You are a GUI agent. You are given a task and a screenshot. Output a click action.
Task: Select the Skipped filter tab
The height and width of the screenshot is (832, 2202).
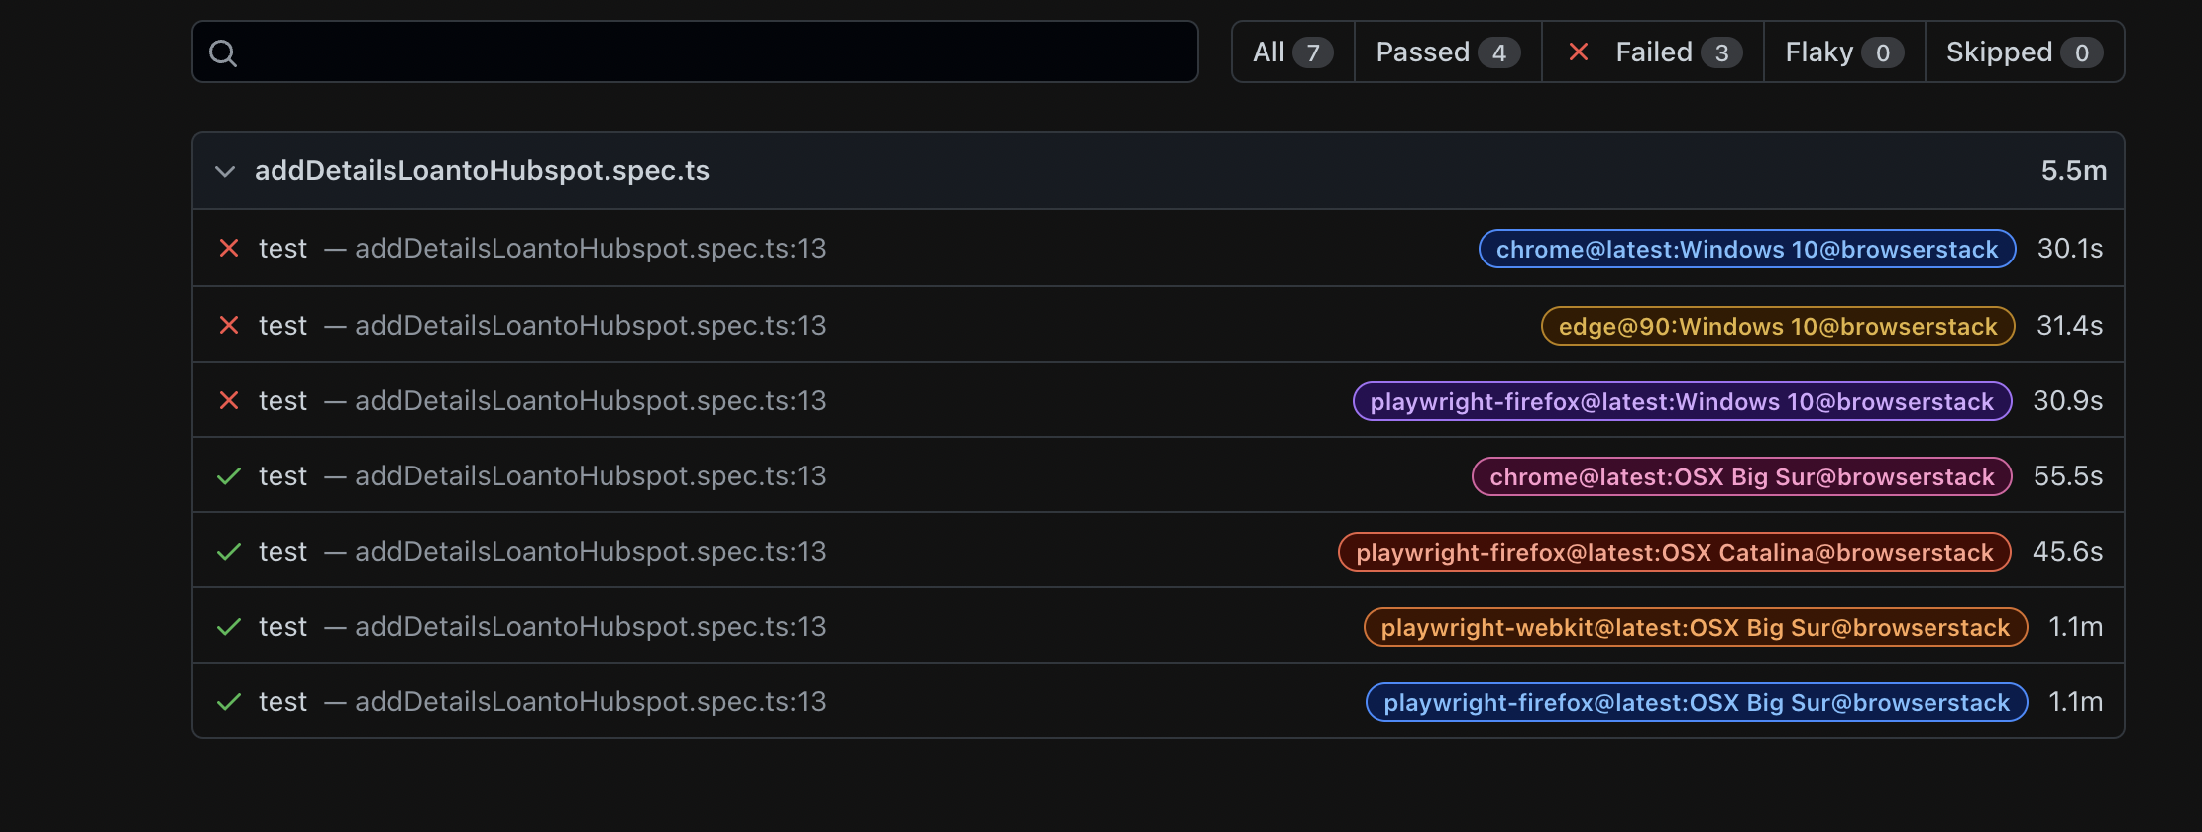click(2024, 52)
